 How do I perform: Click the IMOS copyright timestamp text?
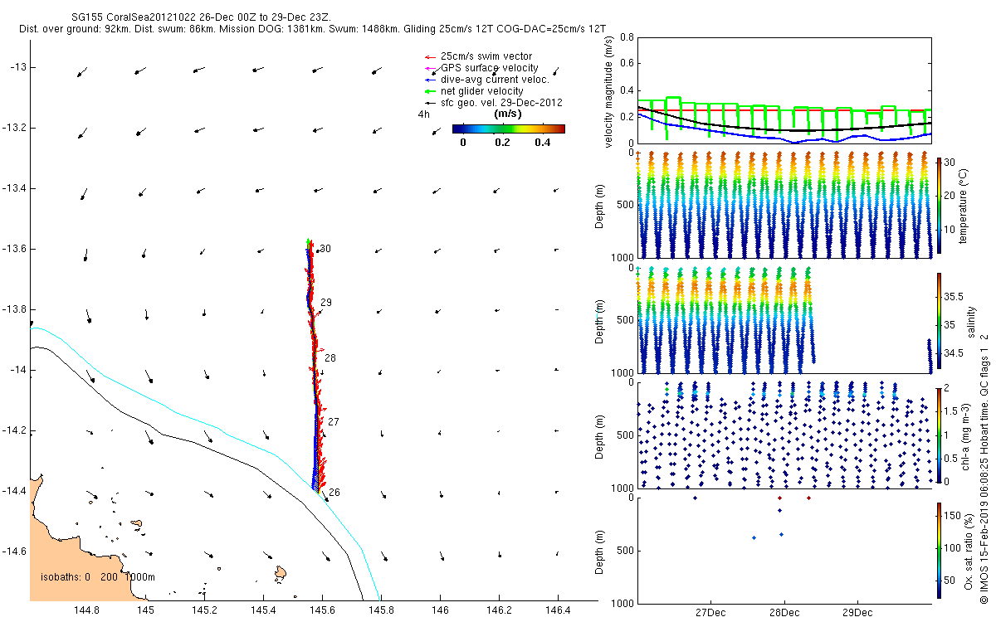(984, 467)
